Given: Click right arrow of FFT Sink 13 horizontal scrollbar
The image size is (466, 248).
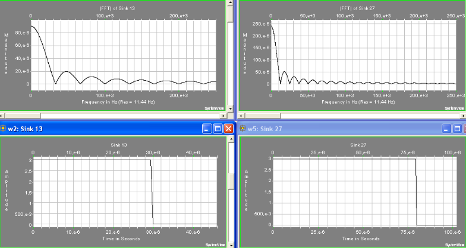Looking at the screenshot, I should tap(225, 115).
